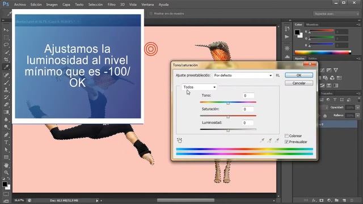Open the Capa menu

tap(66, 5)
